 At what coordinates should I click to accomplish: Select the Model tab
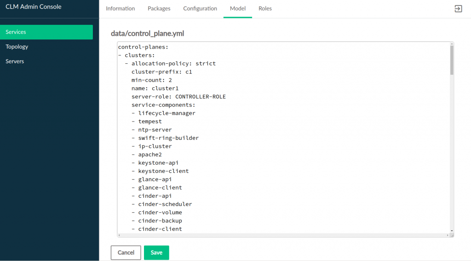238,9
